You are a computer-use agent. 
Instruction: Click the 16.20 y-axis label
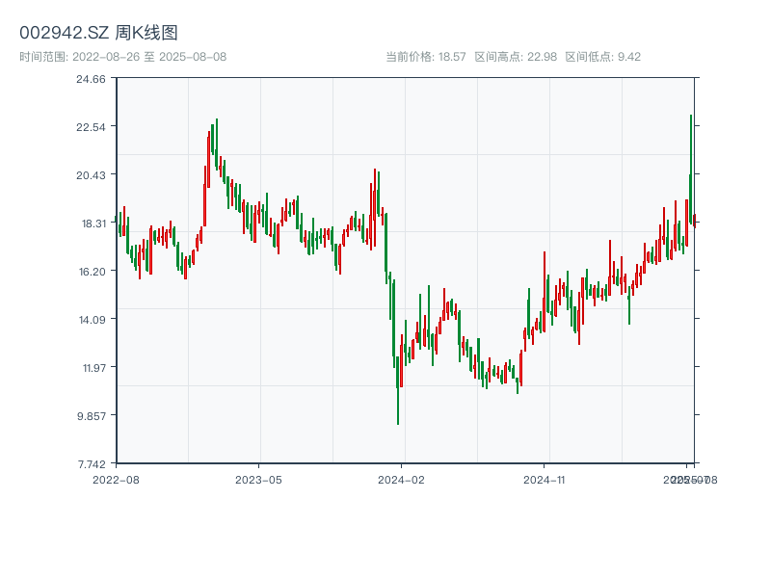point(91,271)
